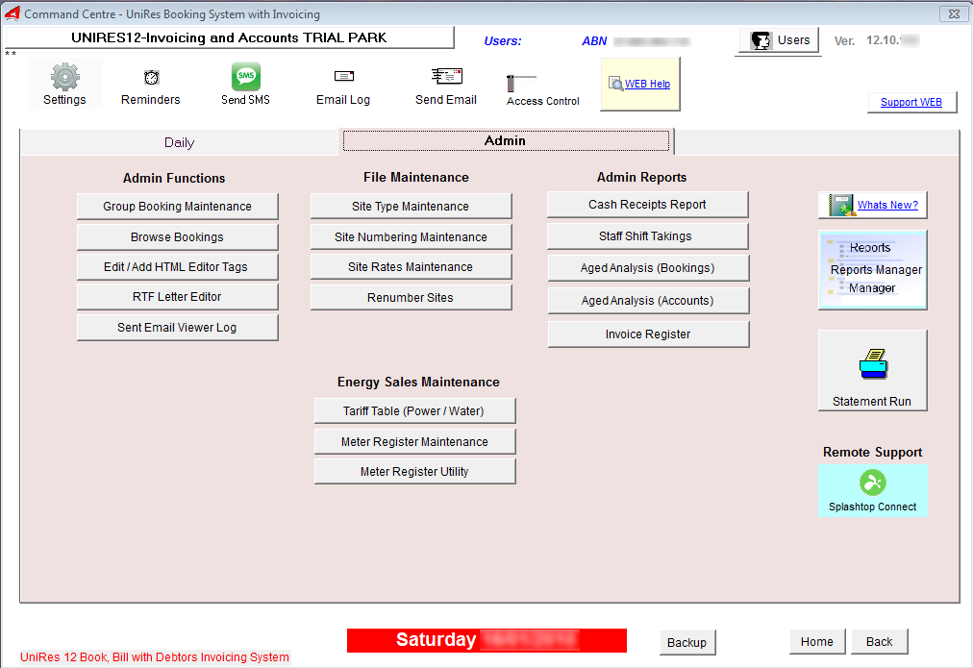Viewport: 973px width, 668px height.
Task: Click the Send Email icon
Action: click(x=447, y=76)
